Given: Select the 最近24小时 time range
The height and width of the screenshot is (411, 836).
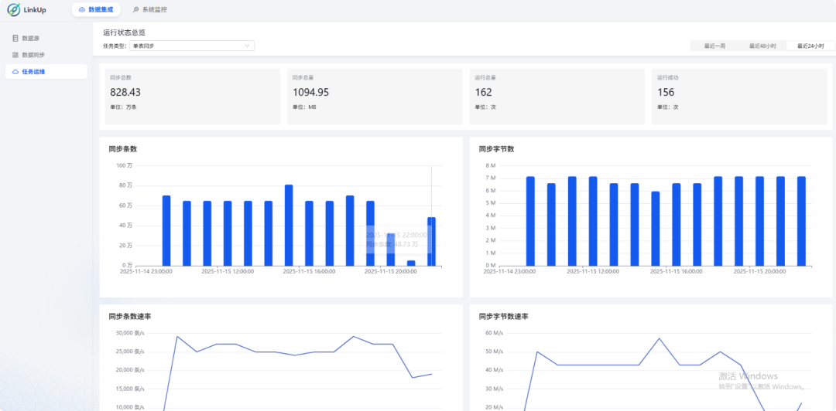Looking at the screenshot, I should 810,46.
